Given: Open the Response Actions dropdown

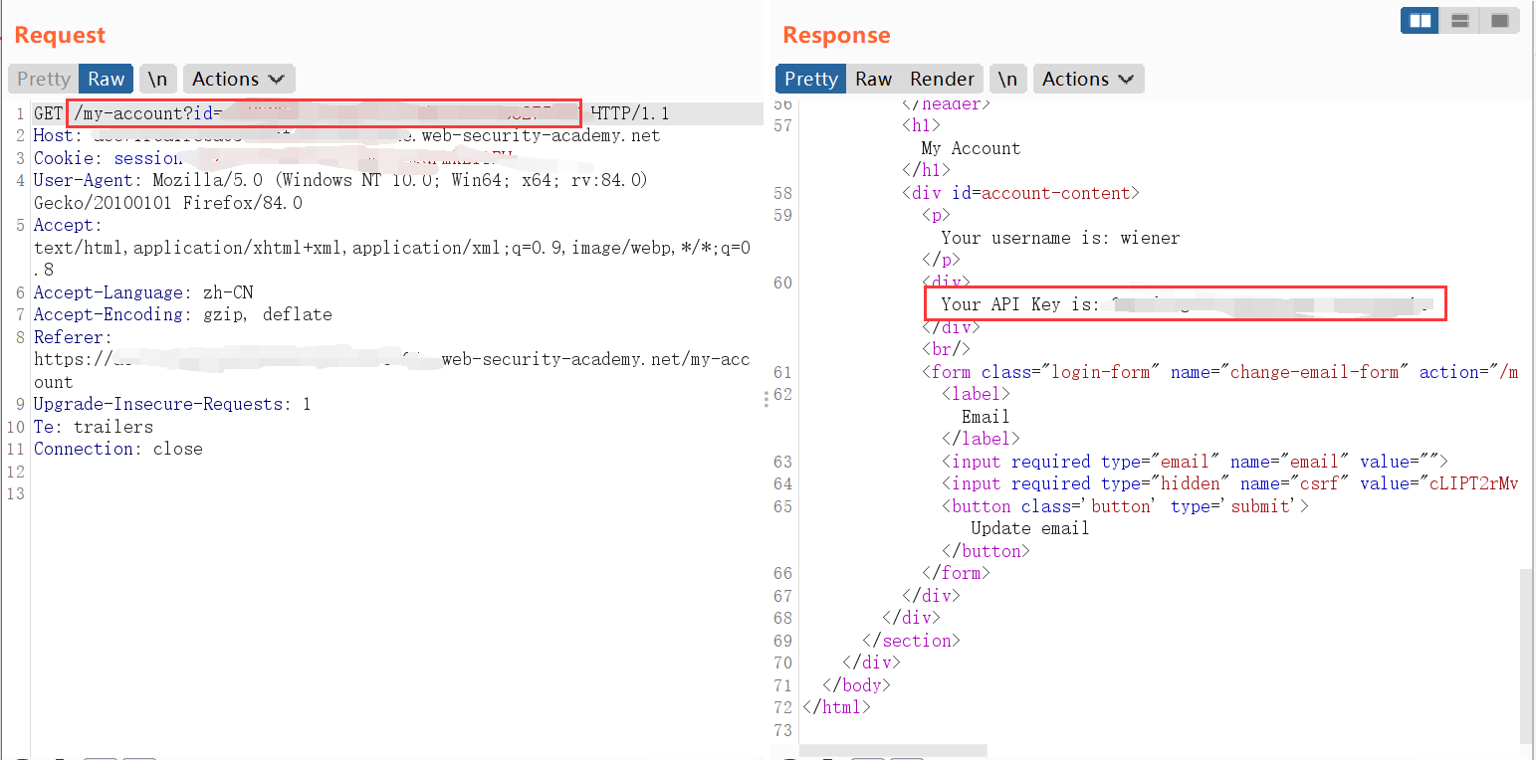Looking at the screenshot, I should [1088, 79].
